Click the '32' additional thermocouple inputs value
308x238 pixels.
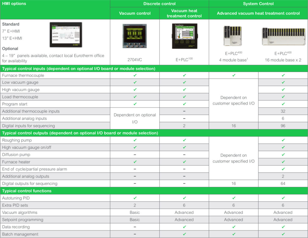pyautogui.click(x=283, y=111)
